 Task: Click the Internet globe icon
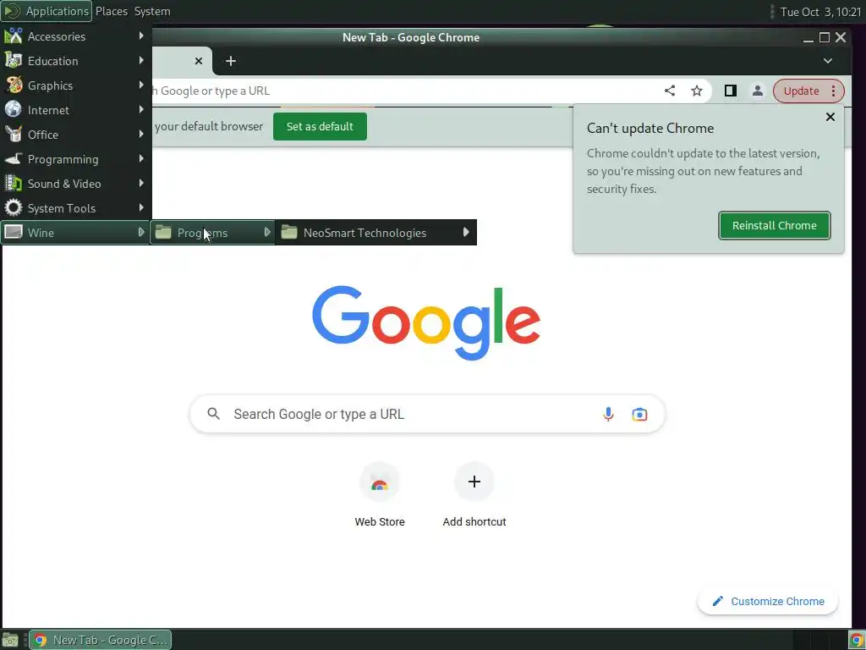pyautogui.click(x=14, y=109)
